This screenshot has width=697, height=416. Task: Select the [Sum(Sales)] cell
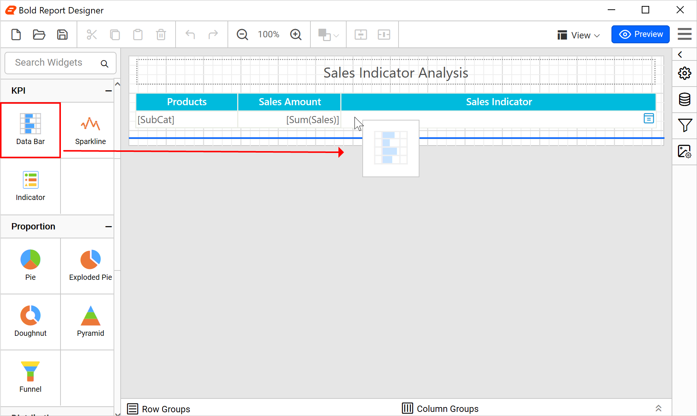289,120
